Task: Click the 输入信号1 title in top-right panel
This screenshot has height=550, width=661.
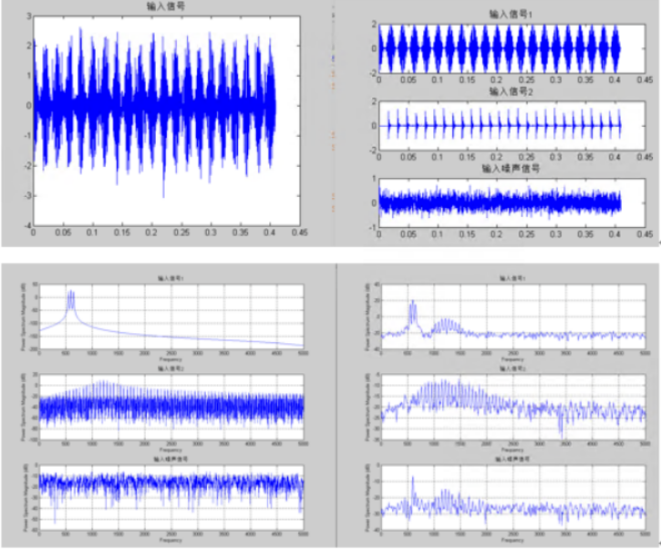Action: pos(500,16)
